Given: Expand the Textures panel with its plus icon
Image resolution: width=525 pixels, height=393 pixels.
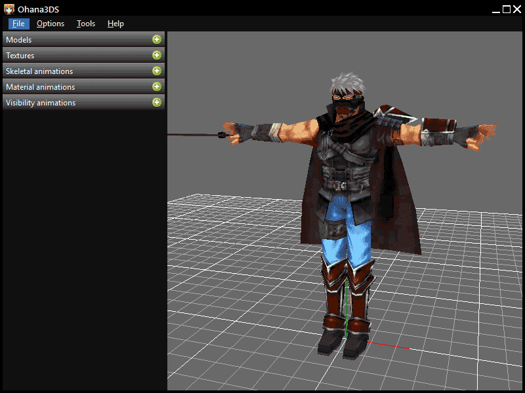Looking at the screenshot, I should click(157, 55).
